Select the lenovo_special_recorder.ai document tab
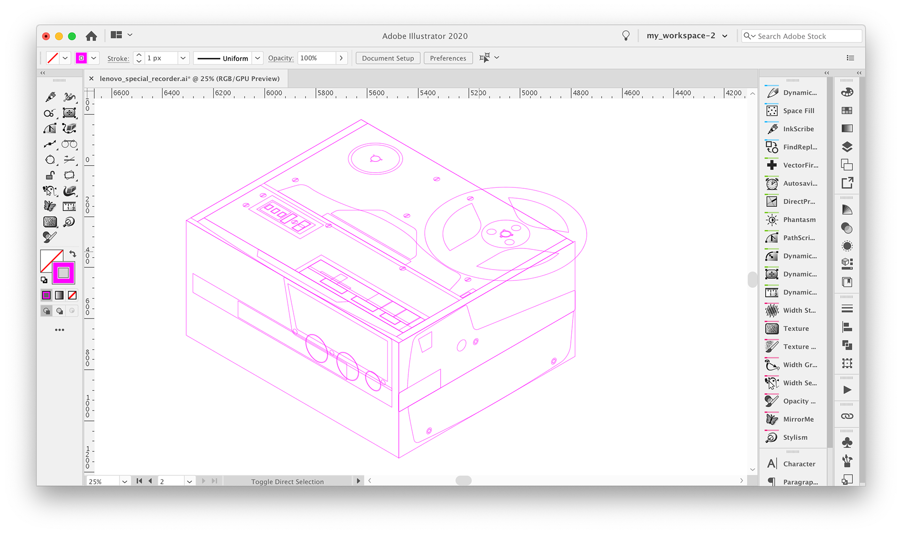Screen dimensions: 902x534 pos(189,78)
